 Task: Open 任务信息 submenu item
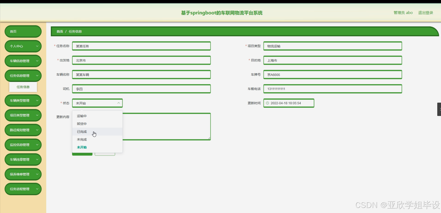click(23, 87)
